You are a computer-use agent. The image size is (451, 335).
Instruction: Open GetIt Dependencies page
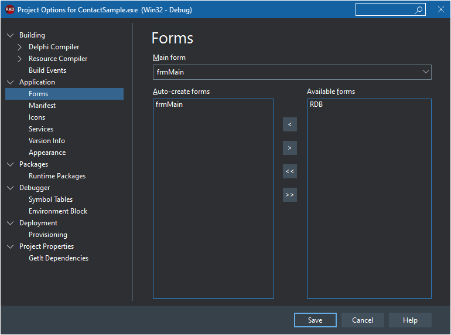[59, 258]
